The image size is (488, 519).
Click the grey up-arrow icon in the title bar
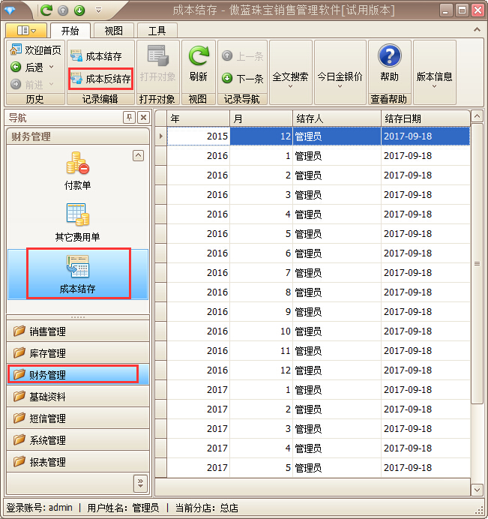click(63, 10)
